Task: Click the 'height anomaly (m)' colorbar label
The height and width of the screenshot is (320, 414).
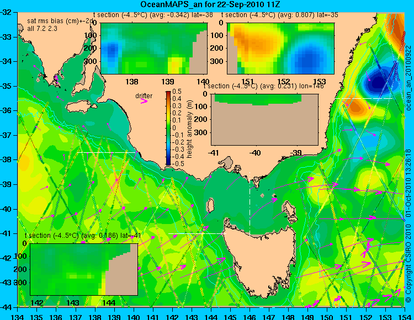Action: pos(189,129)
